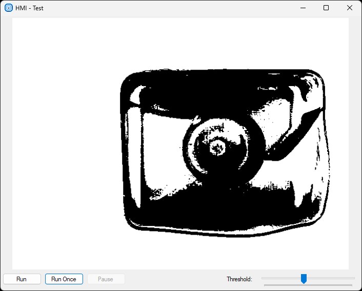
Task: Minimize the HMI - Test window
Action: click(x=303, y=8)
